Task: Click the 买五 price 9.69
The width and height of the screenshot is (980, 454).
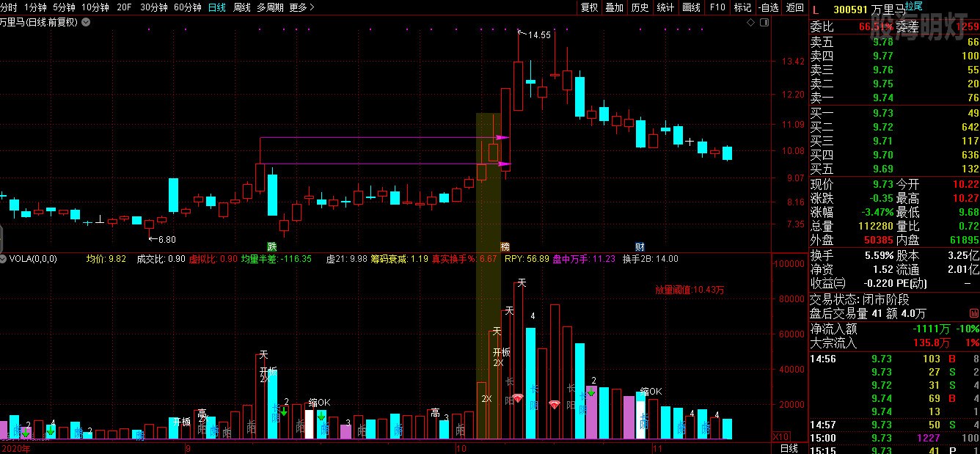Action: coord(883,169)
